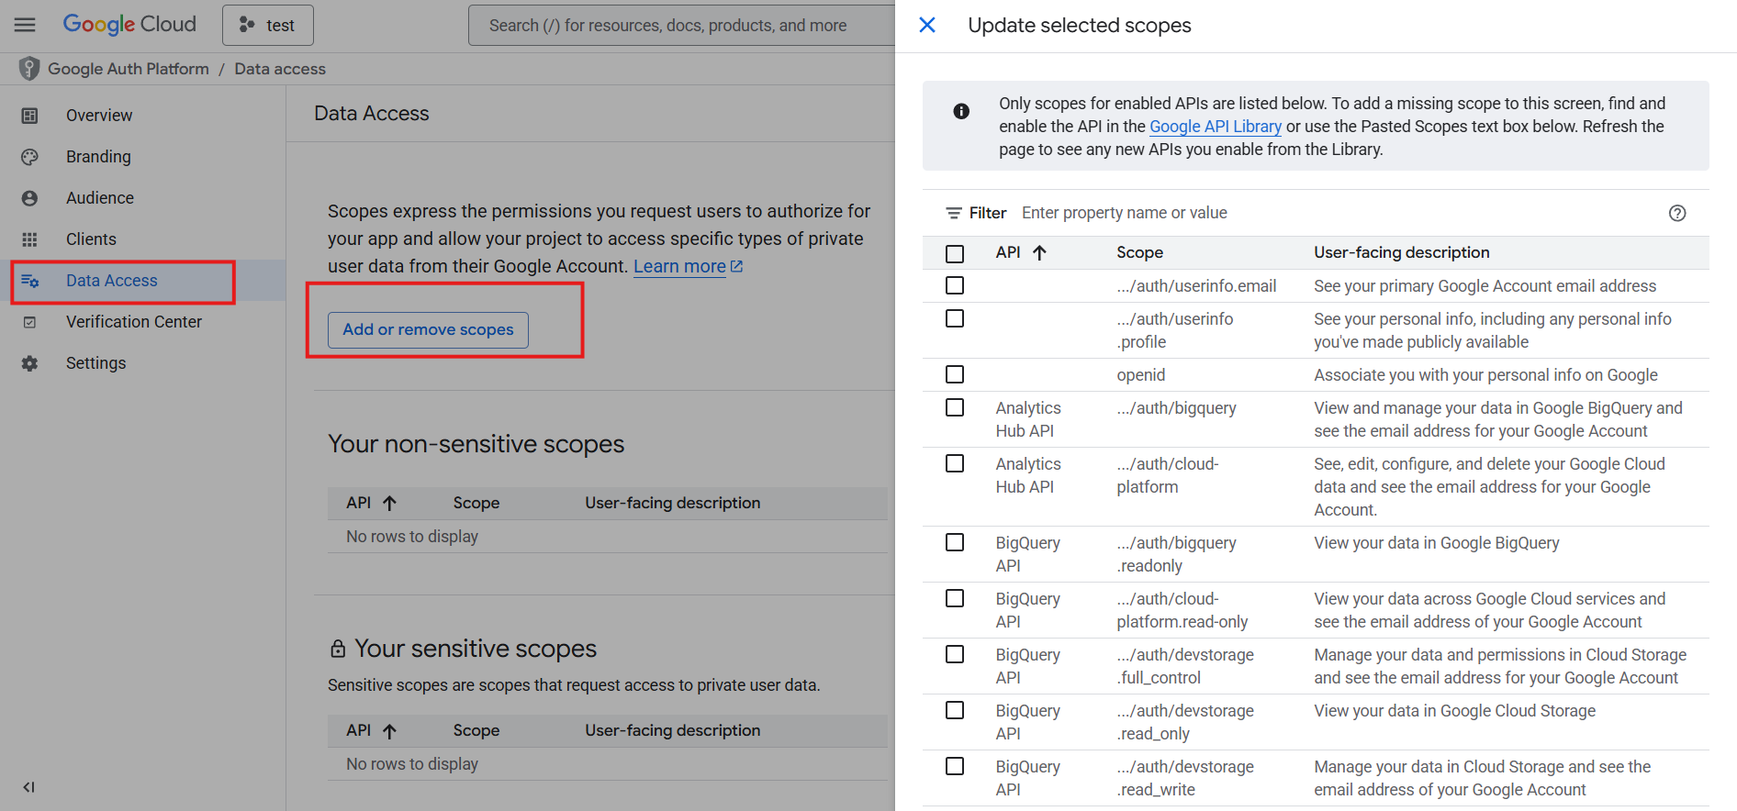Click the filter help question mark icon
The image size is (1737, 811).
click(x=1676, y=213)
